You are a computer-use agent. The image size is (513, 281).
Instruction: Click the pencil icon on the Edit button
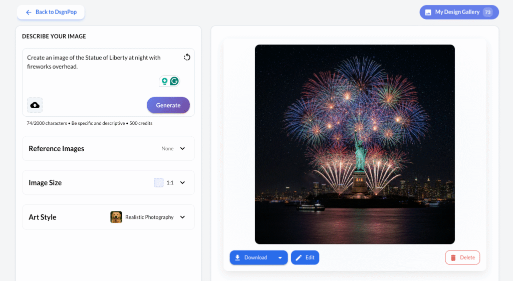point(299,257)
